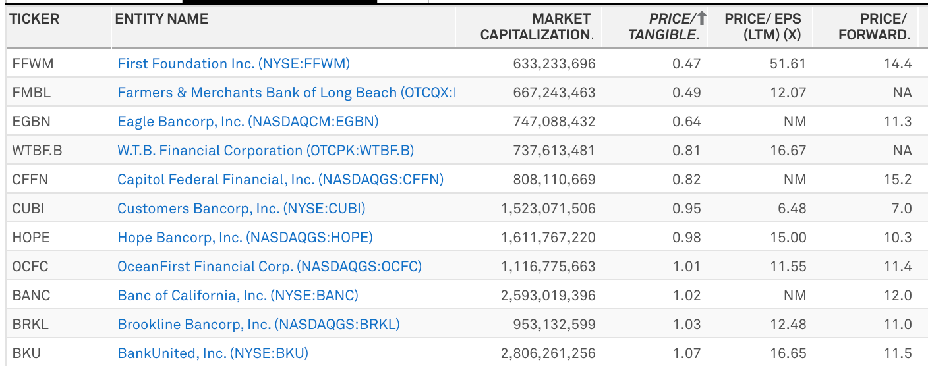Open Farmers & Merchants Bank of Long Beach link
928x366 pixels.
(x=287, y=93)
